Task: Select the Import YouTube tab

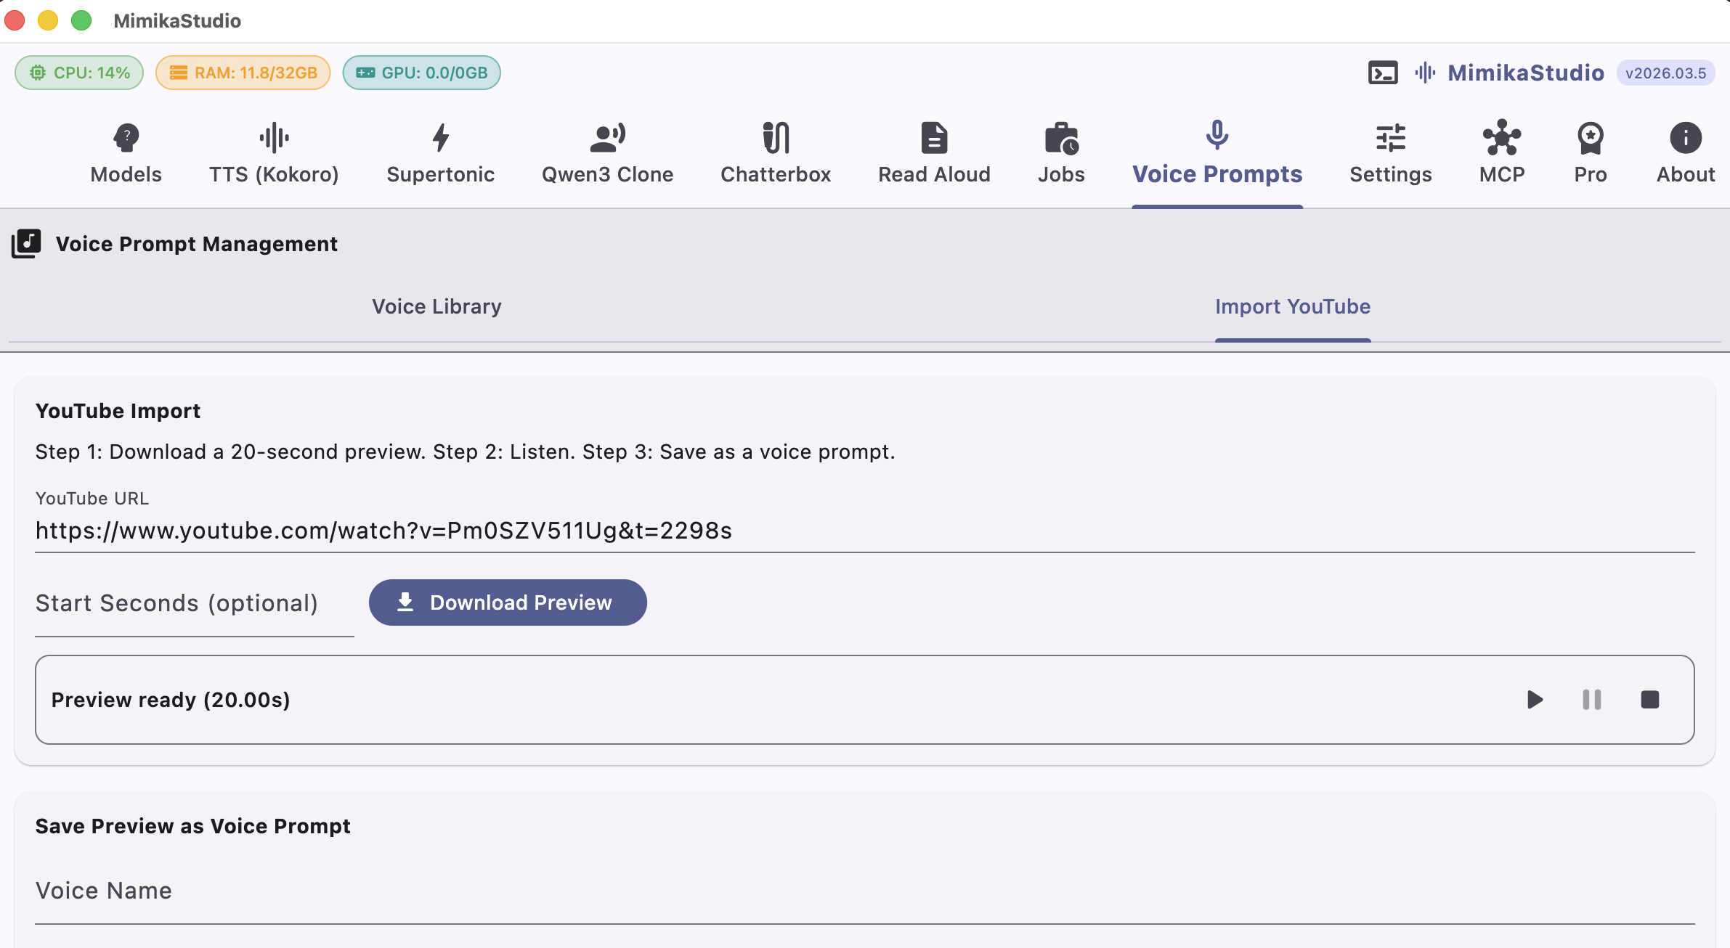Action: click(1292, 306)
